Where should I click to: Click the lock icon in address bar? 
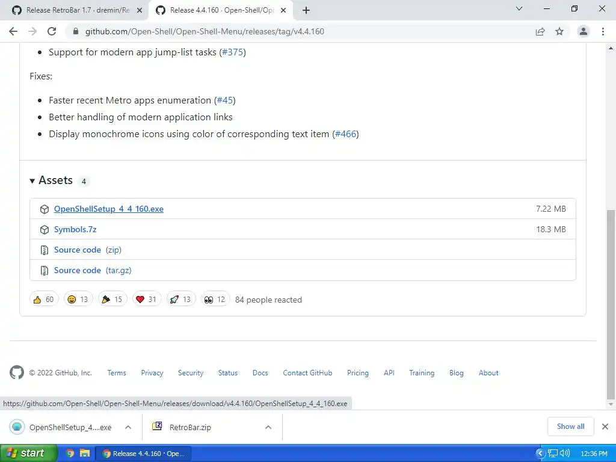pyautogui.click(x=76, y=31)
